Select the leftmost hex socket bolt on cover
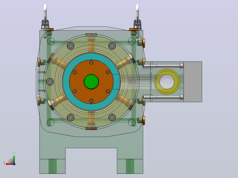This screenshot has height=178, width=238. (50, 82)
